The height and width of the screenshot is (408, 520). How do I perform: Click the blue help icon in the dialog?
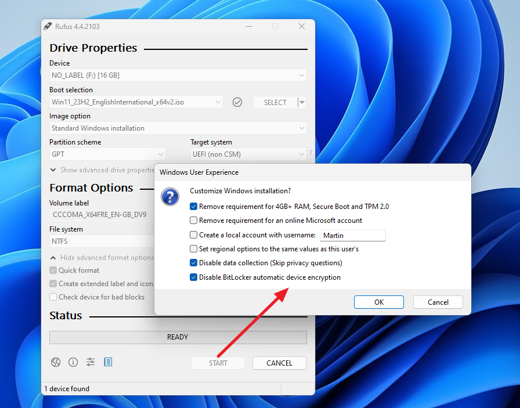click(x=169, y=197)
